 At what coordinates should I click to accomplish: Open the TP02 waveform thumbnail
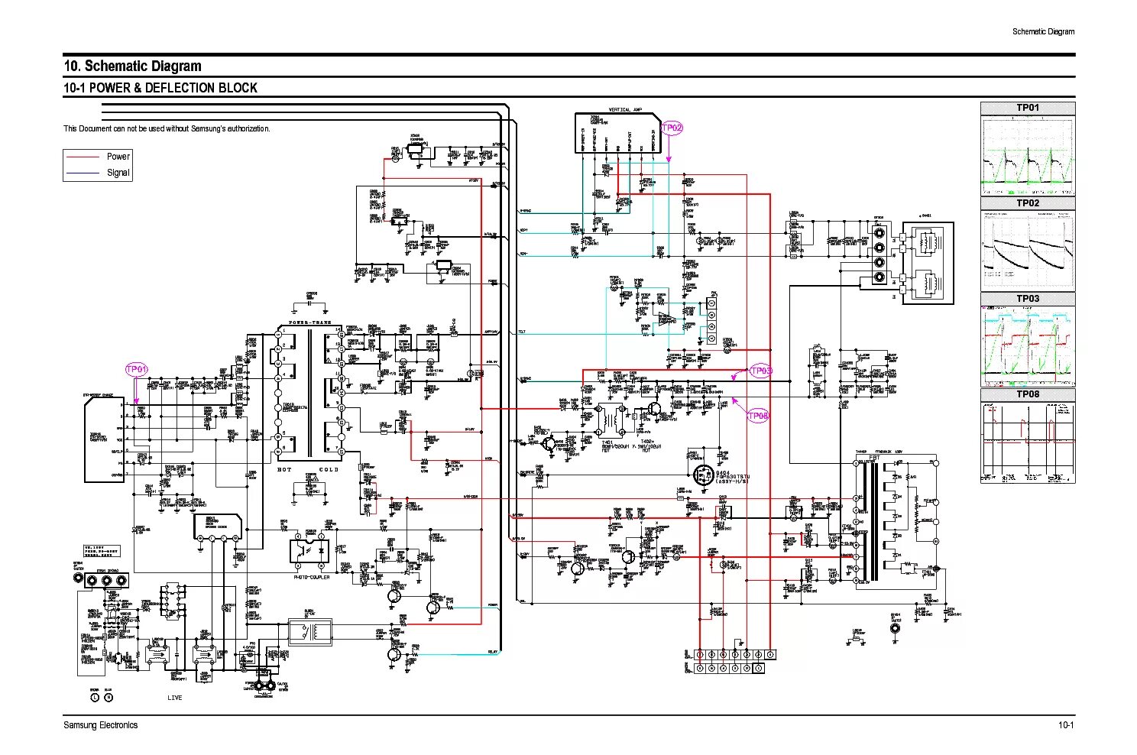[x=1028, y=251]
